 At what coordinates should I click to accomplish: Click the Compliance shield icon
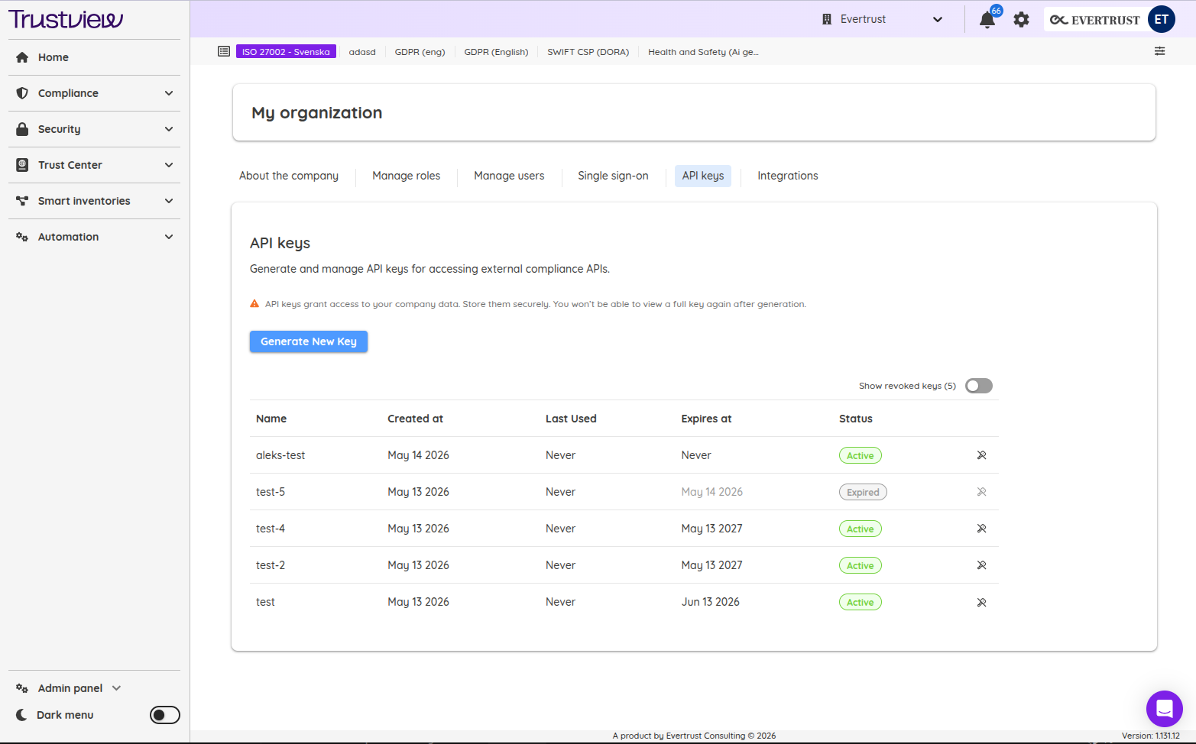point(22,93)
